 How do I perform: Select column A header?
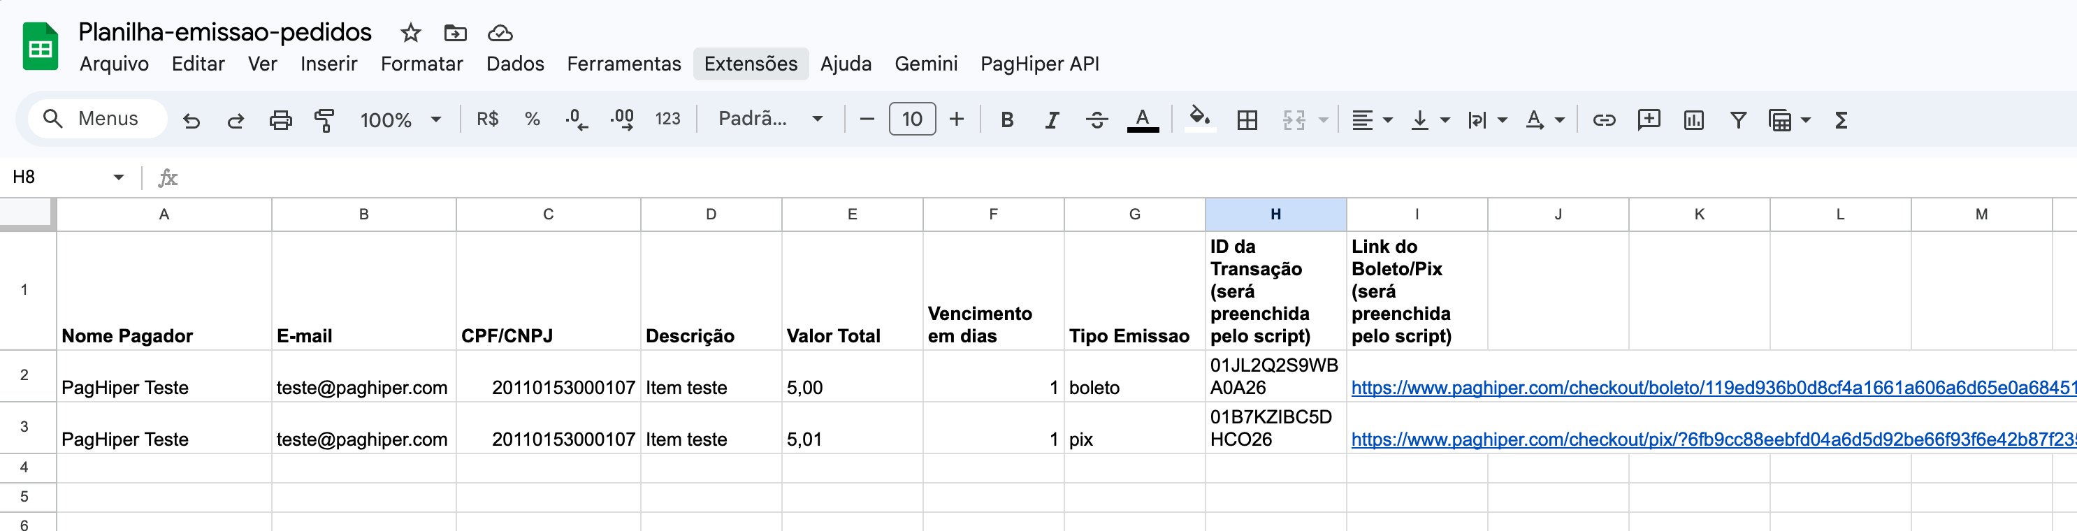point(164,214)
